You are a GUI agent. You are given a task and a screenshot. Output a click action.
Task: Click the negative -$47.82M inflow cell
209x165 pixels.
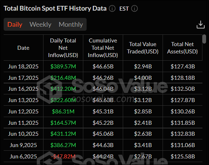click(63, 157)
